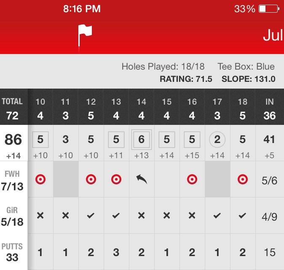Tap the Jul date label

(x=273, y=35)
